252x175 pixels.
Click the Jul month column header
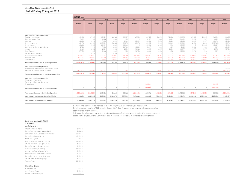[x=84, y=20]
